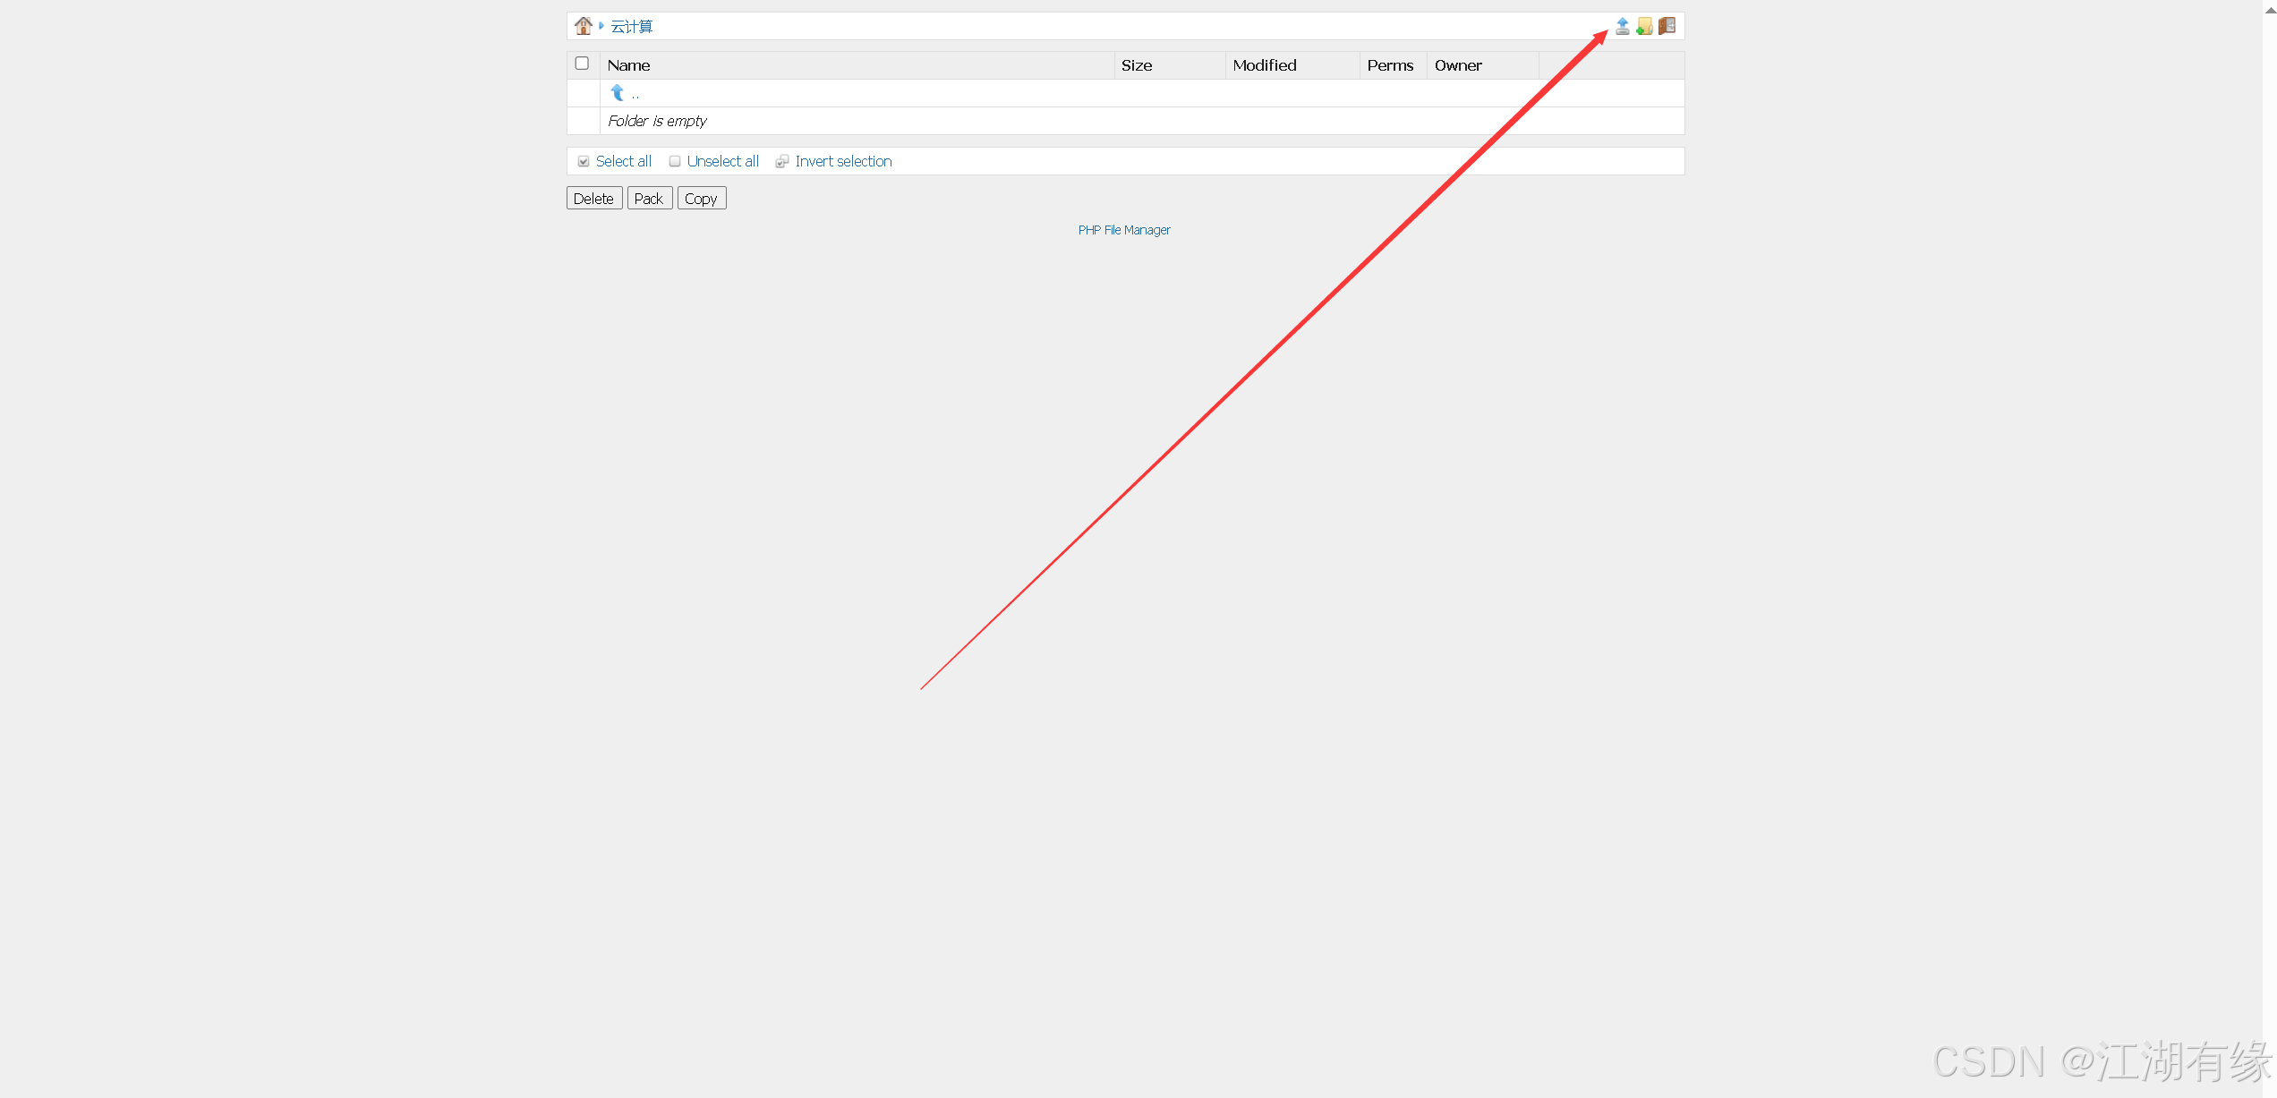Open the upload files icon
The width and height of the screenshot is (2277, 1098).
(1622, 26)
